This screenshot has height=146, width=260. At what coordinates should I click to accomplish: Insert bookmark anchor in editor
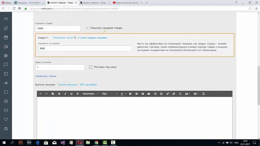(x=180, y=94)
